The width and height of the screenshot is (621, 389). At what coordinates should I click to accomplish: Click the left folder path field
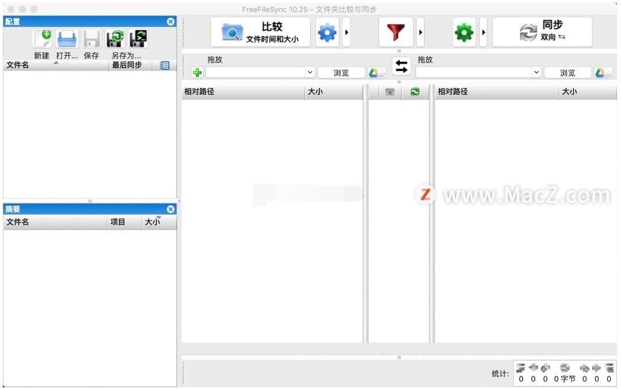coord(256,72)
